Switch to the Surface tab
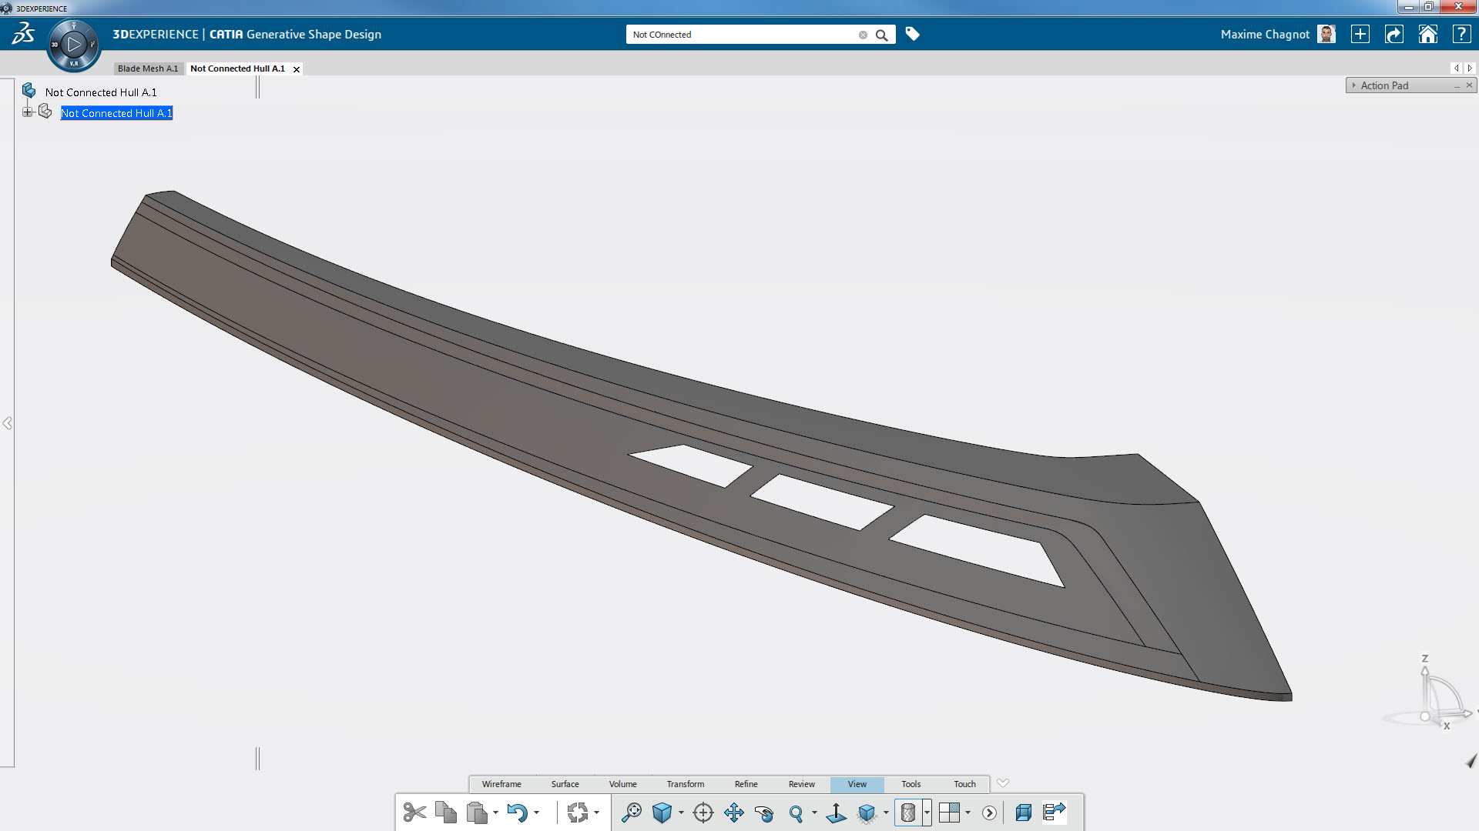The image size is (1479, 831). click(565, 784)
